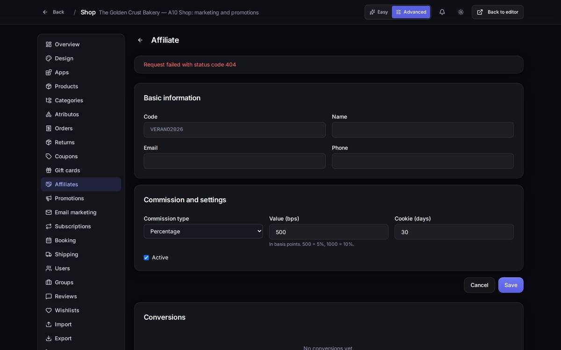Focus the Name input field

(x=423, y=130)
